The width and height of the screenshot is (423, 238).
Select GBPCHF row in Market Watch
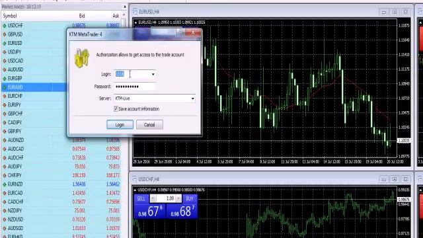(x=61, y=114)
